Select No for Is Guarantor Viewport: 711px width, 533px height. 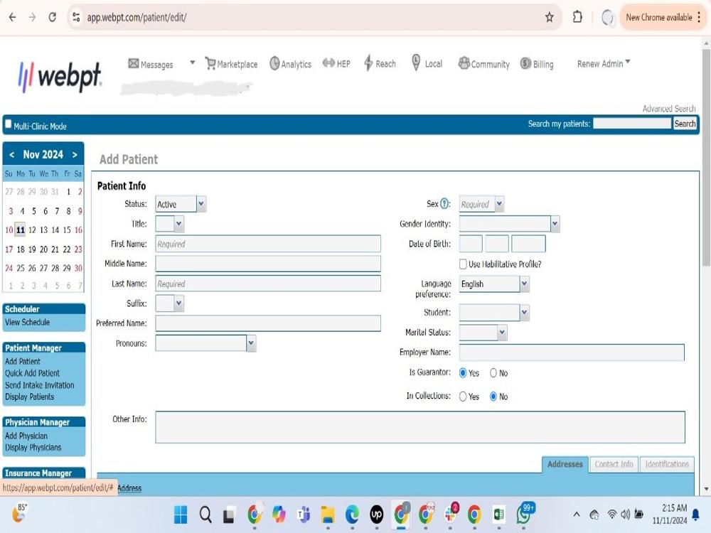[x=493, y=372]
